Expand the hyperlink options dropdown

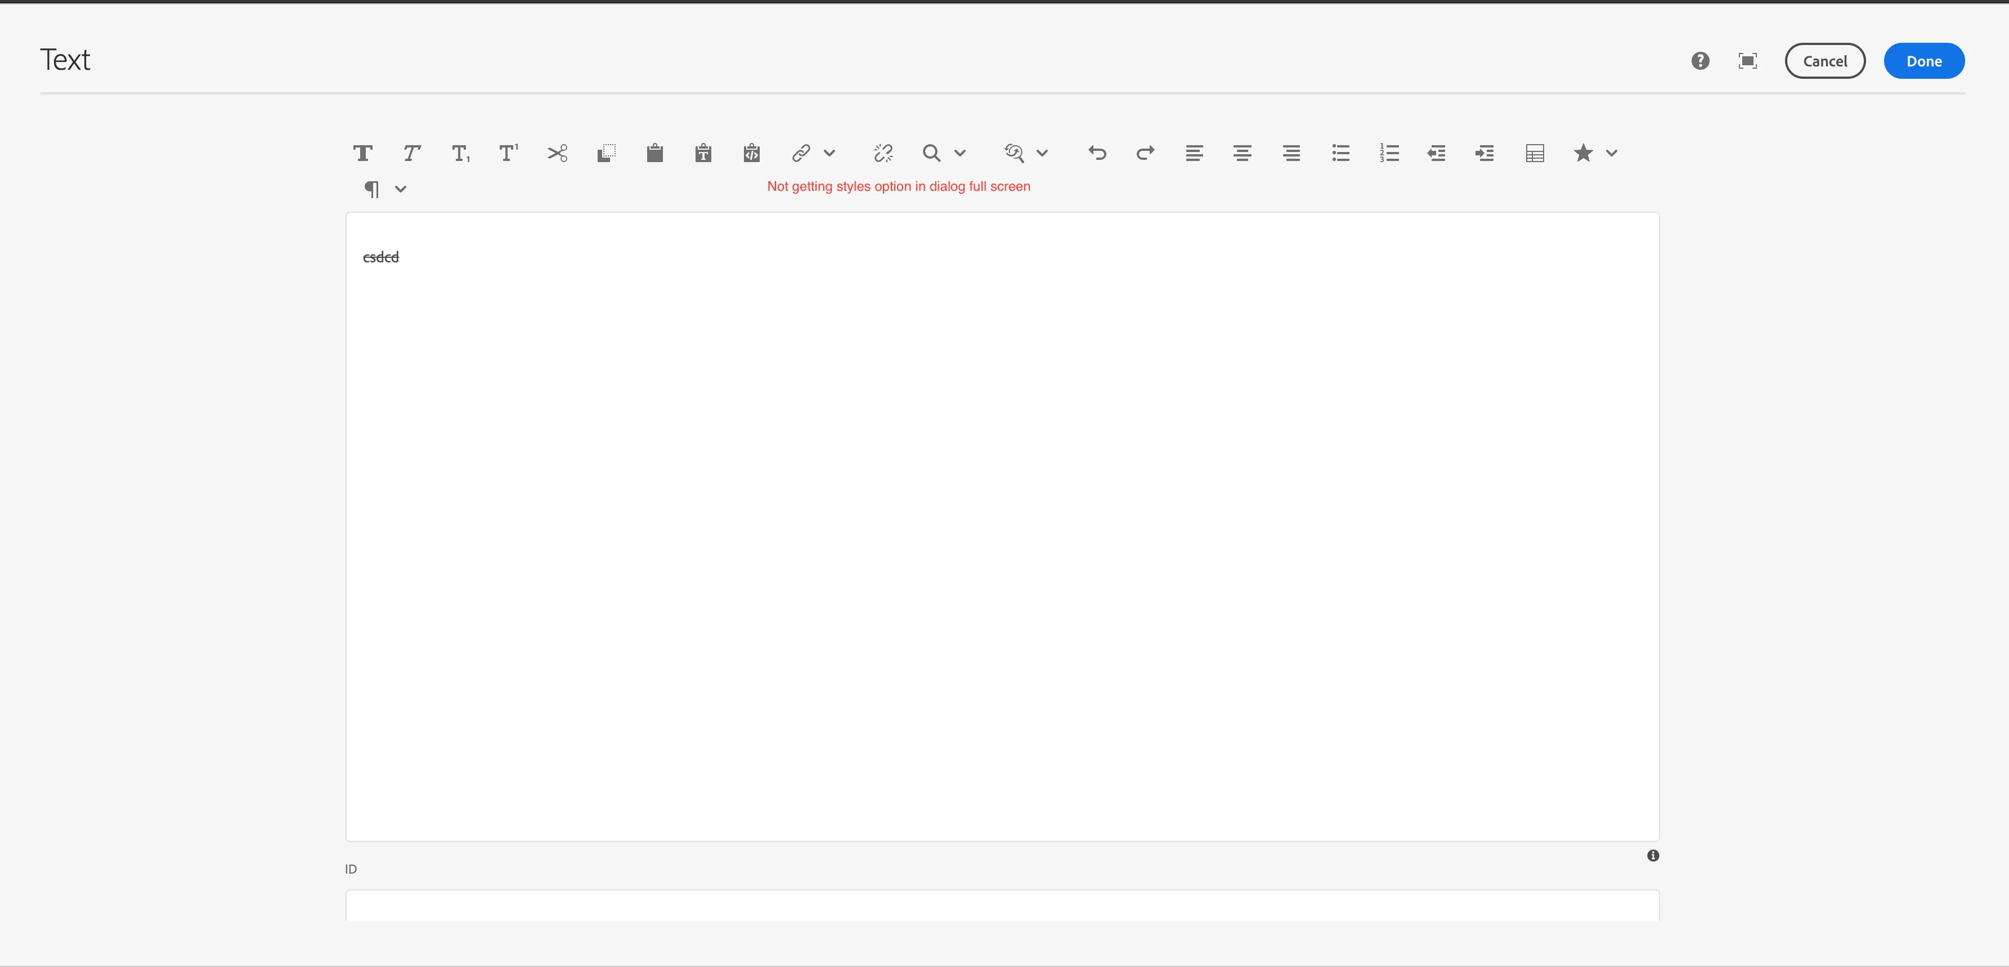point(829,153)
